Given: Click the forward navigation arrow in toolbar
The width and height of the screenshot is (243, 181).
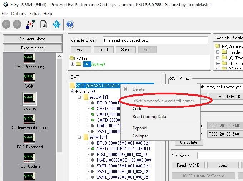Looking at the screenshot, I should [x=17, y=24].
